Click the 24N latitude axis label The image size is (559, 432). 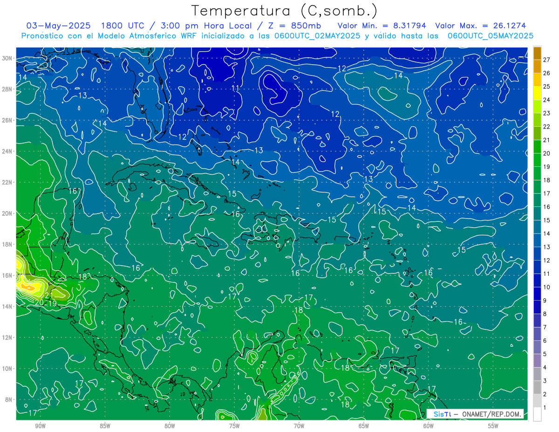tap(8, 151)
